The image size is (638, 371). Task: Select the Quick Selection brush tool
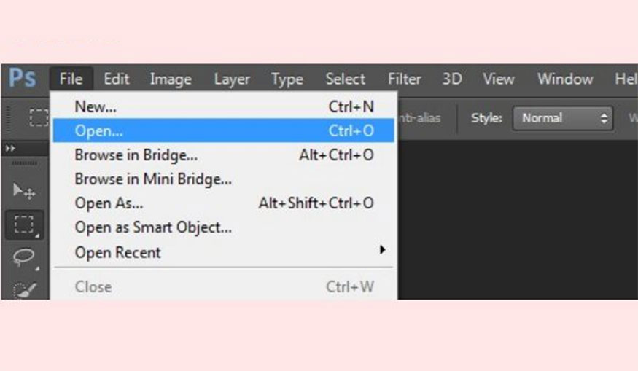pyautogui.click(x=24, y=288)
